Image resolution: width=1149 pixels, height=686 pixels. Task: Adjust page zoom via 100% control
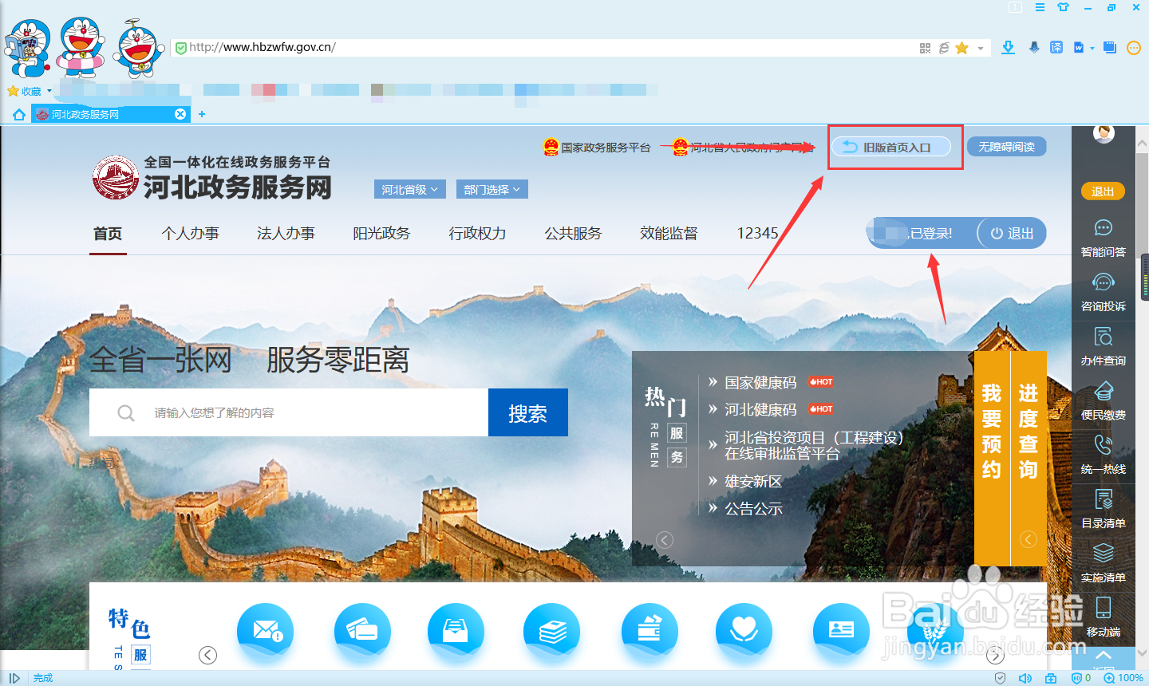point(1127,677)
